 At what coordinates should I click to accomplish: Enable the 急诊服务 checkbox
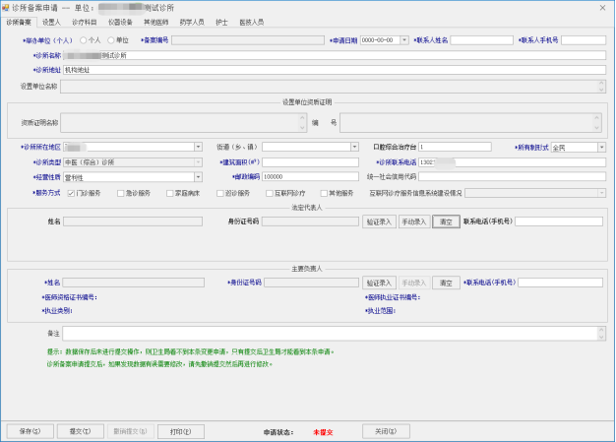pos(121,193)
